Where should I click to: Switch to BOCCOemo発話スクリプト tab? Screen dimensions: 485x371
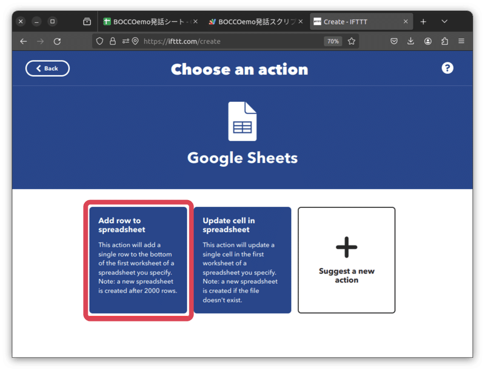point(254,22)
